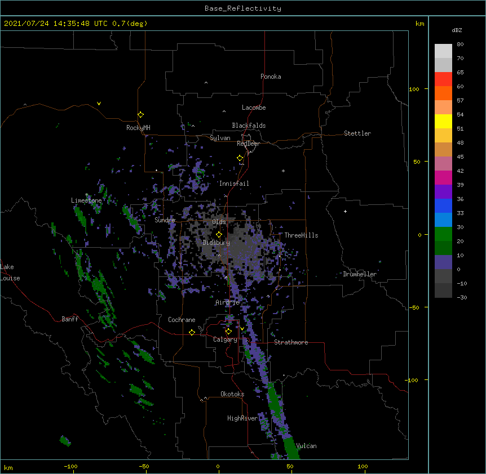Pick the red swatch in dBZ legend
The image size is (486, 474).
443,79
